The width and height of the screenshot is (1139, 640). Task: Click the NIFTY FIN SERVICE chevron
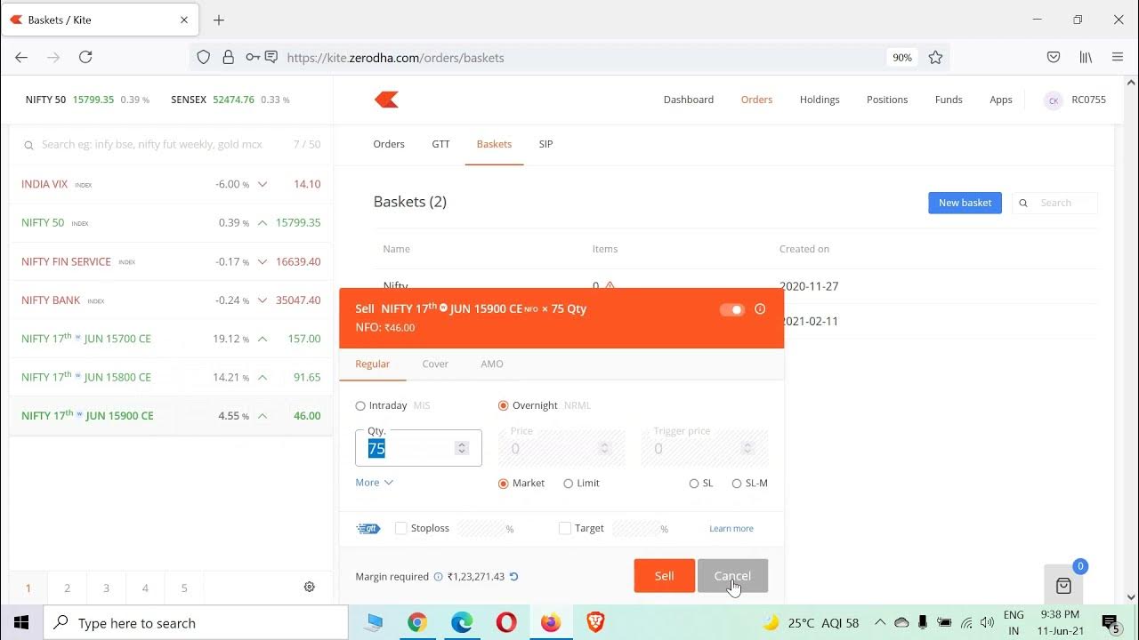coord(263,262)
